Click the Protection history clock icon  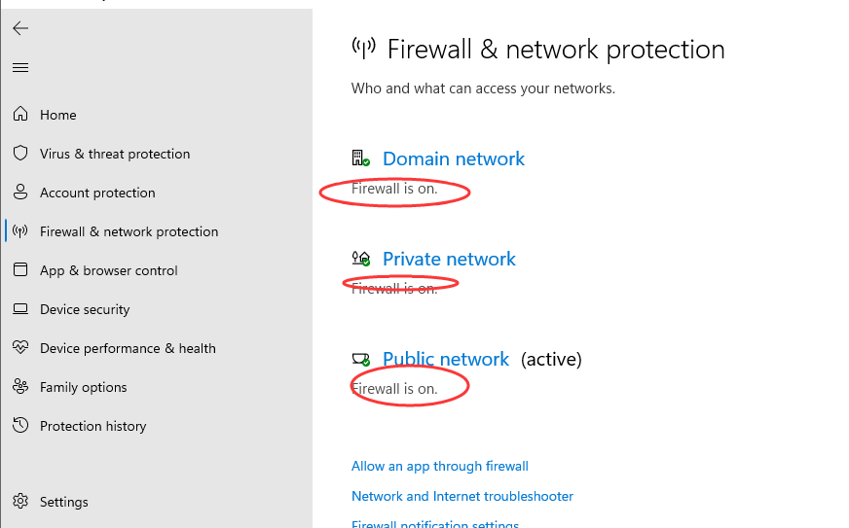tap(20, 426)
